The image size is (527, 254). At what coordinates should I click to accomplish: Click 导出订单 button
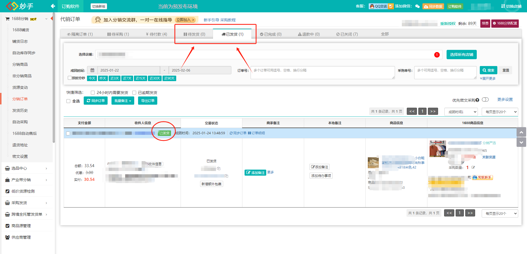point(148,101)
